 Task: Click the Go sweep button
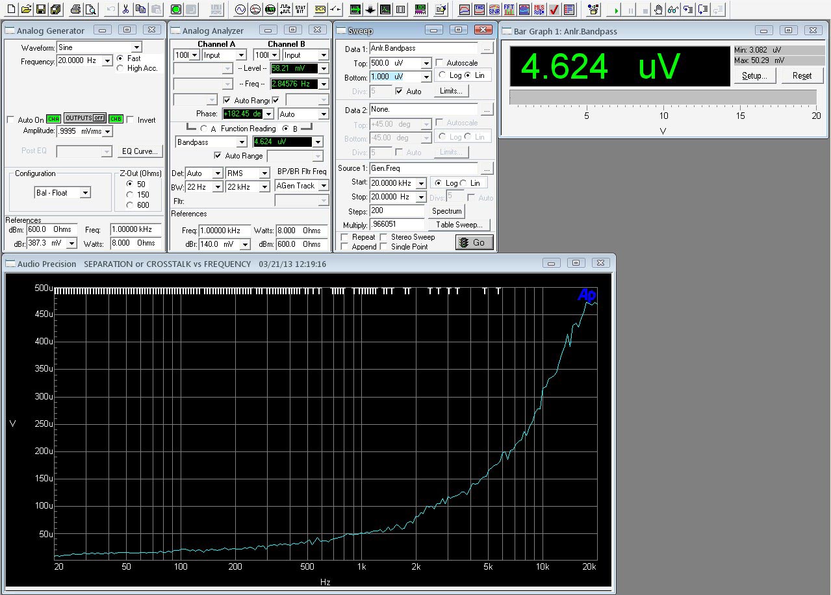pyautogui.click(x=473, y=242)
